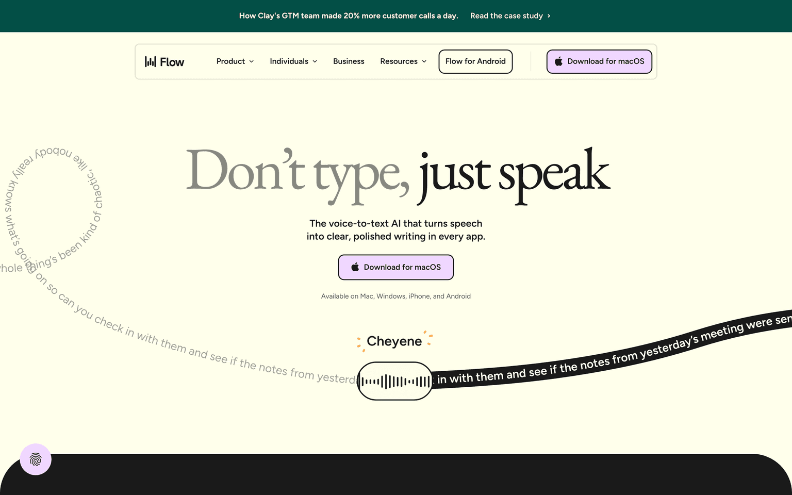Image resolution: width=792 pixels, height=495 pixels.
Task: Go to the Business page
Action: point(349,61)
